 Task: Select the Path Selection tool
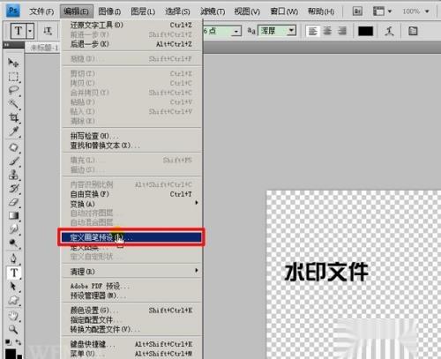point(13,286)
